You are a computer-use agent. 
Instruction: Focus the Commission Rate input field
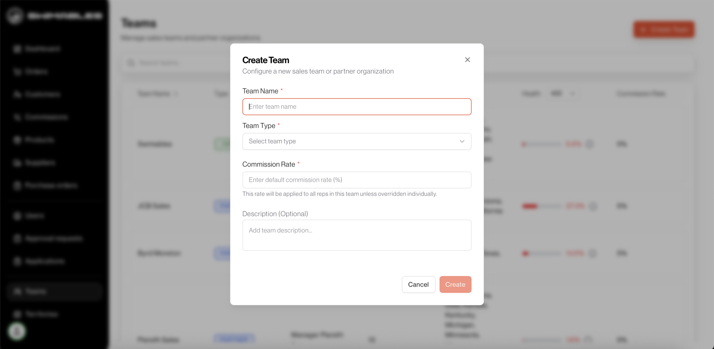pos(357,180)
